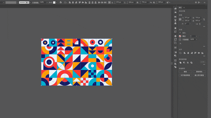Open the Symbols panel club icon

click(175, 24)
